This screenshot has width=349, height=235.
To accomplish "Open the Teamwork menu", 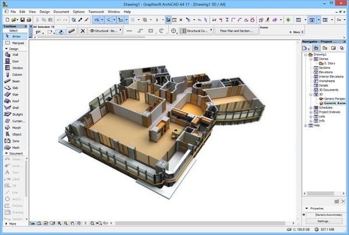I will 96,12.
